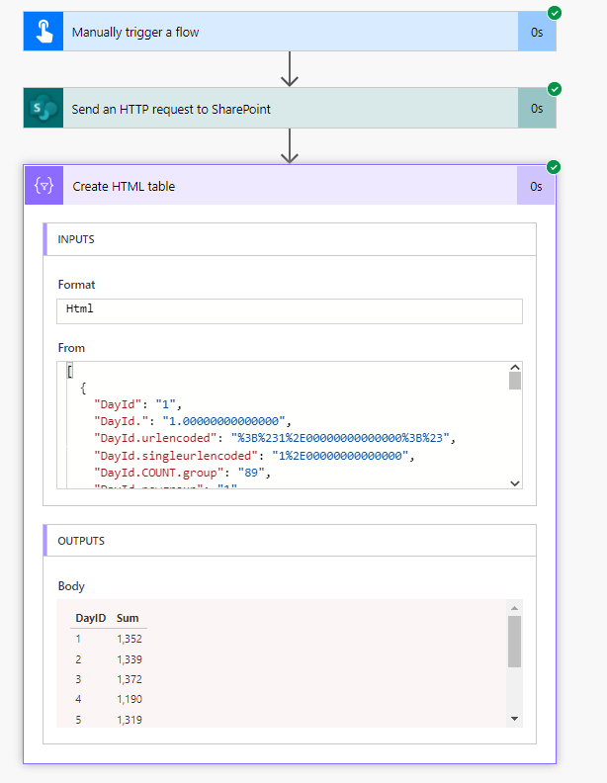Click green success checkmark on trigger step

coord(555,13)
